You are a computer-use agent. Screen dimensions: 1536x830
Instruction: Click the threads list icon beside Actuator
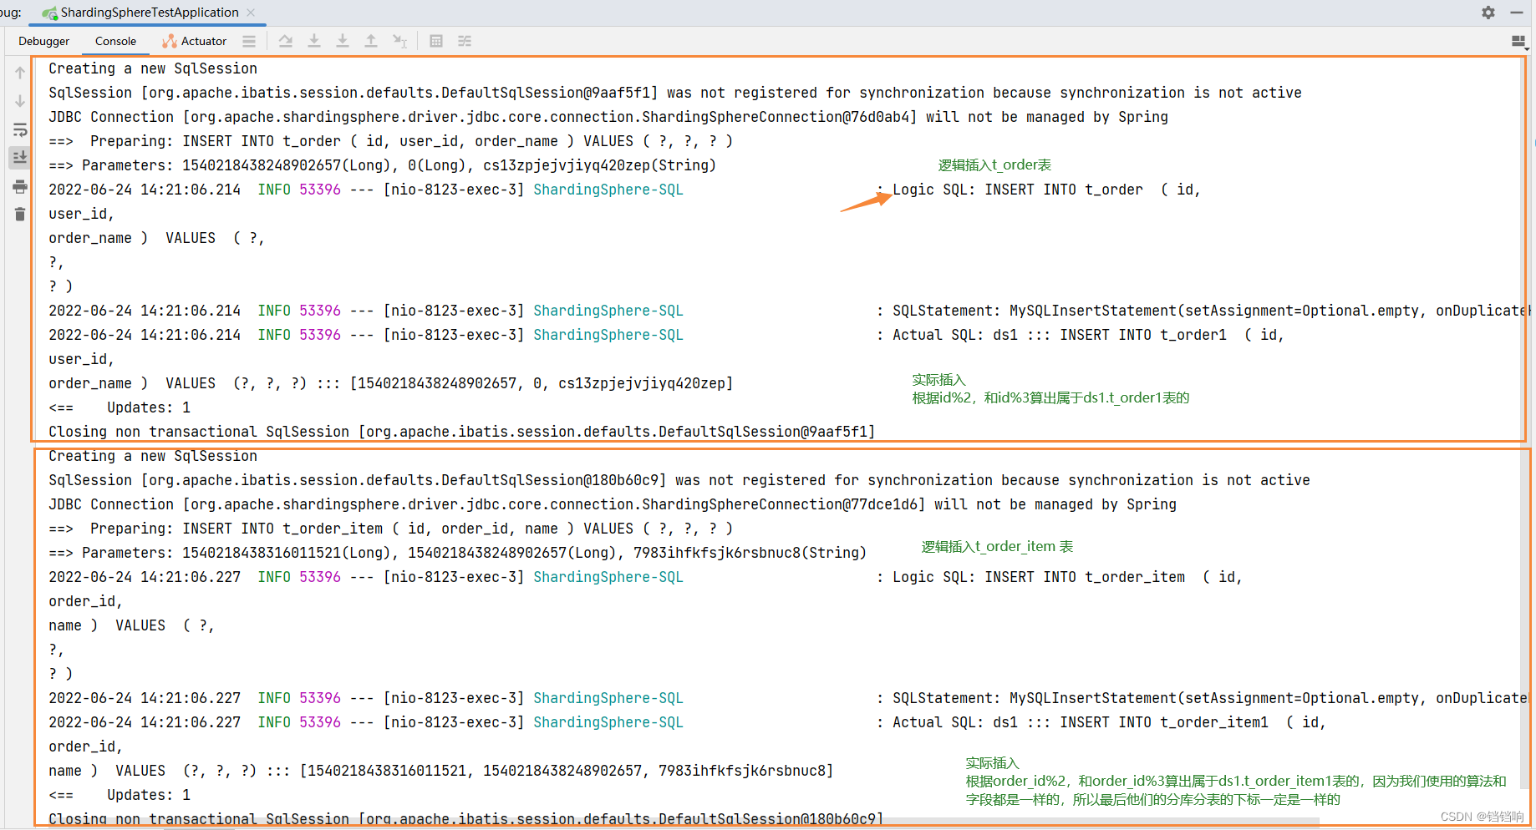coord(249,41)
